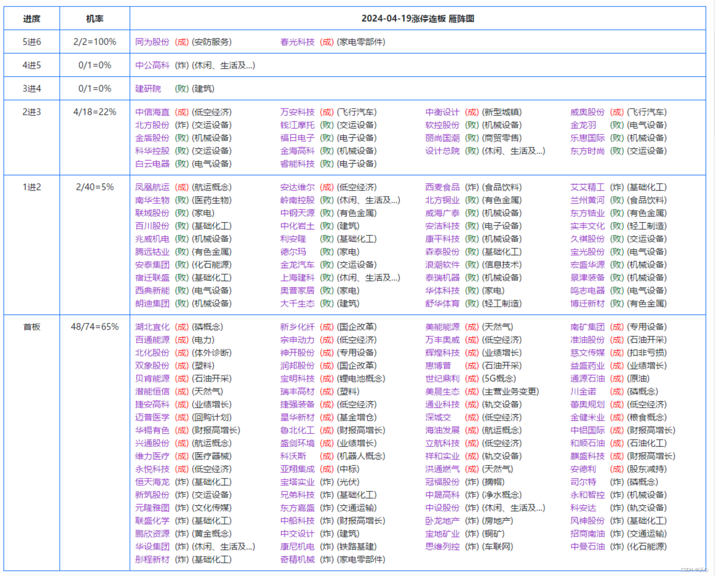Select the (磷概念) tag beside 湖北宜化

coord(208,327)
